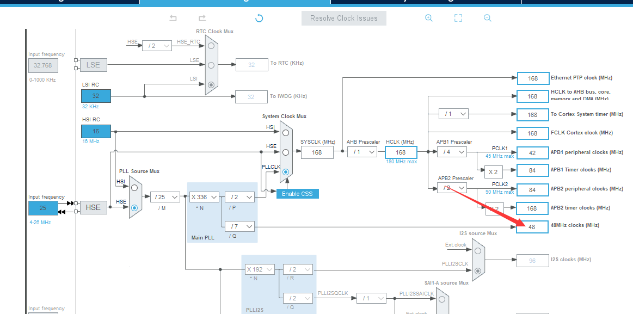
Task: Click the zoom out magnifier icon
Action: 487,17
